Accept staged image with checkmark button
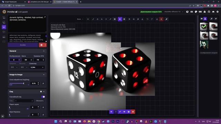The width and height of the screenshot is (221, 124). pyautogui.click(x=120, y=112)
